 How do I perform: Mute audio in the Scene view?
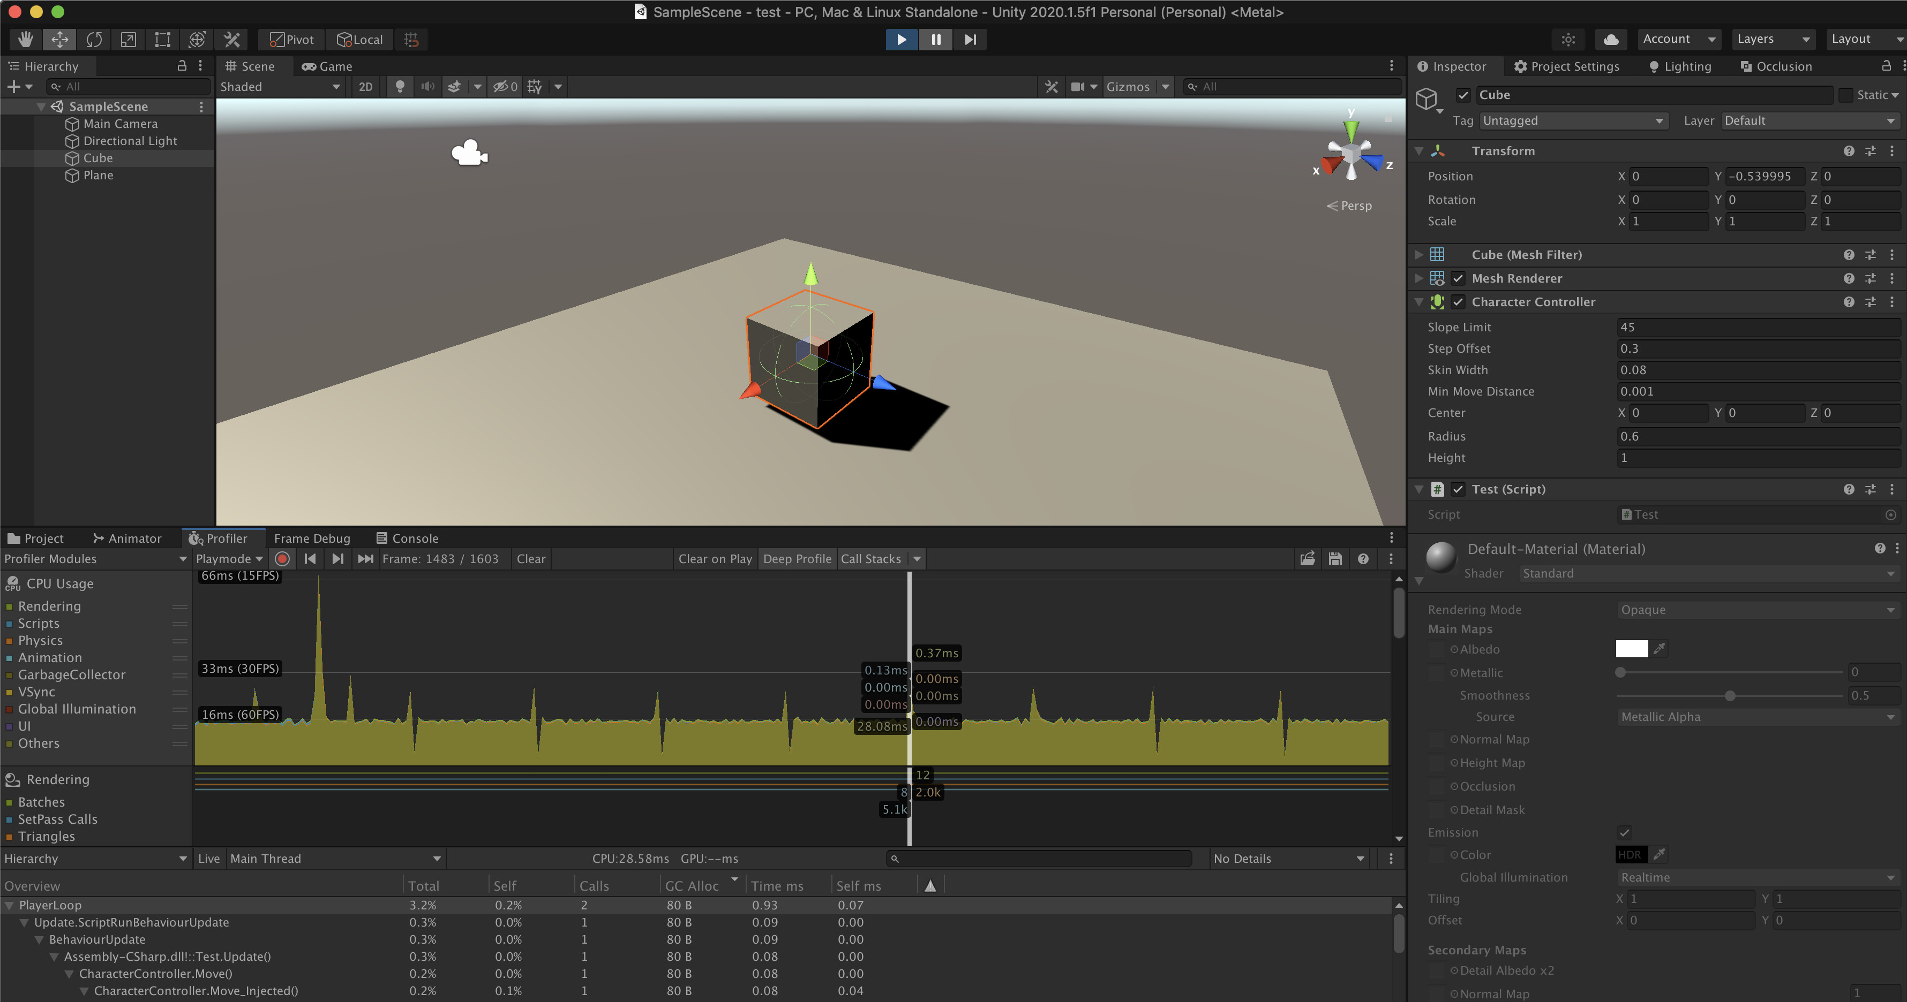click(x=428, y=87)
